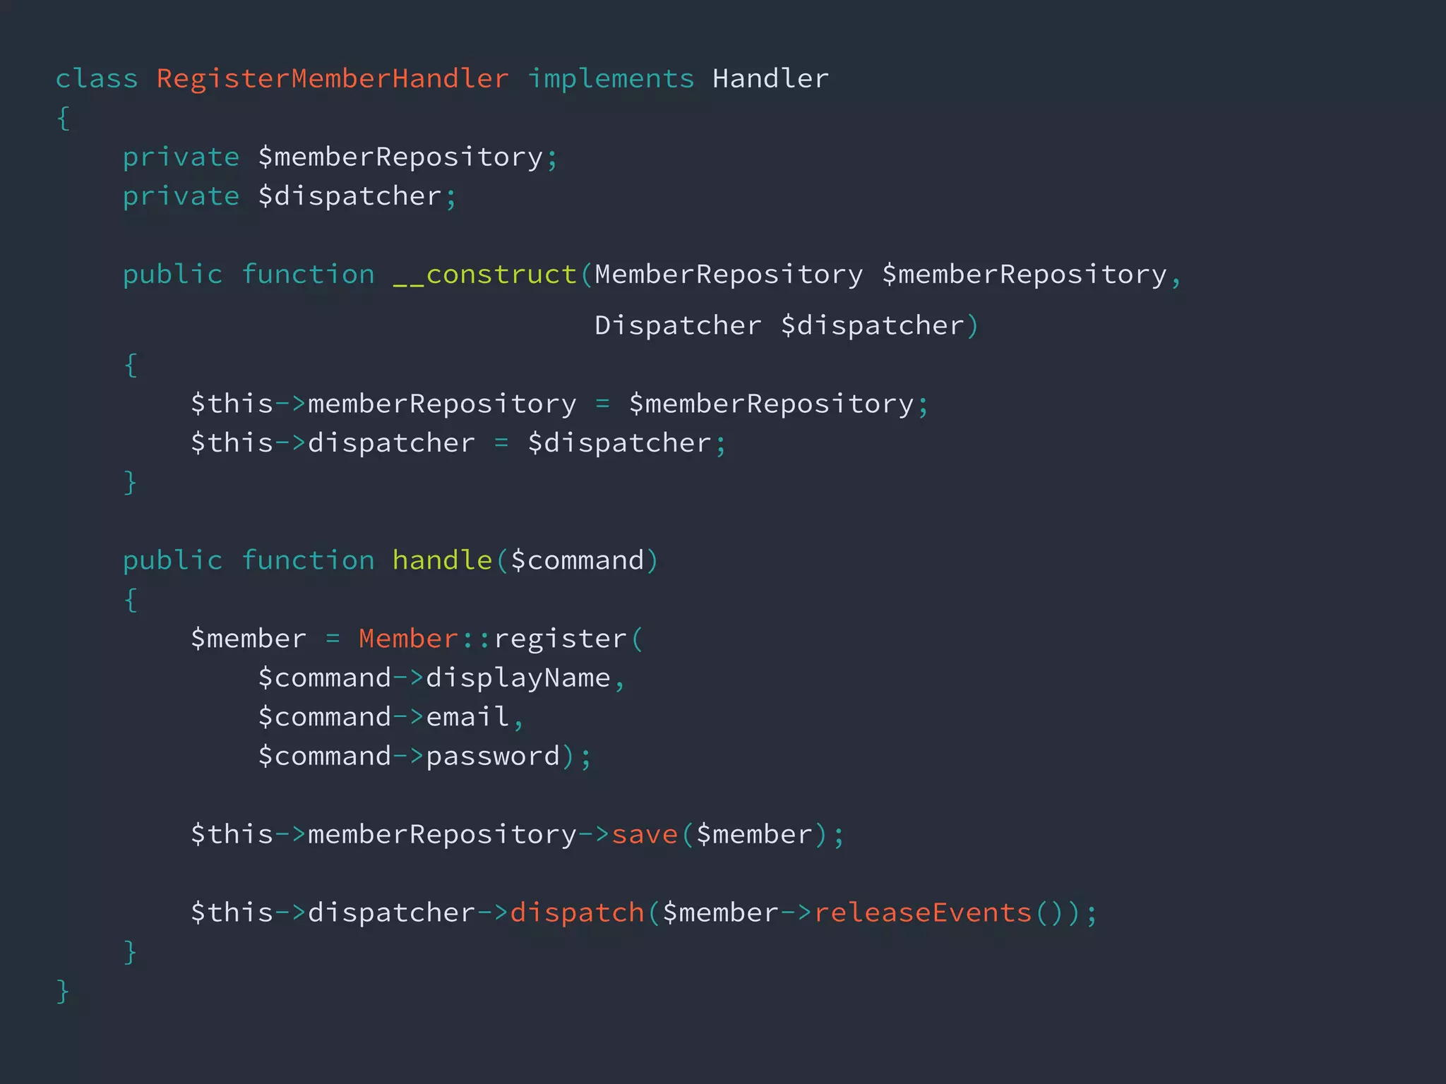The width and height of the screenshot is (1446, 1084).
Task: Click the MemberRepository type hint
Action: (728, 275)
